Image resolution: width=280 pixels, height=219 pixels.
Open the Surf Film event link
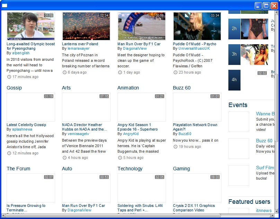[265, 168]
